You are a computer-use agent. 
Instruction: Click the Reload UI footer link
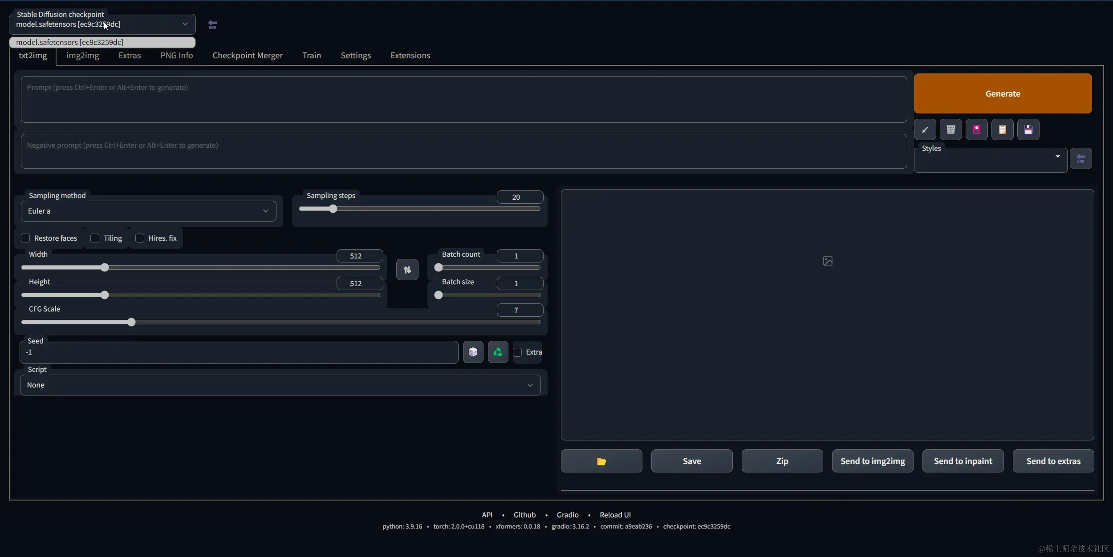point(615,515)
